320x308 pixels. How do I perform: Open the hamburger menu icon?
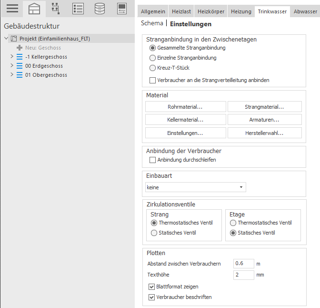pos(12,9)
